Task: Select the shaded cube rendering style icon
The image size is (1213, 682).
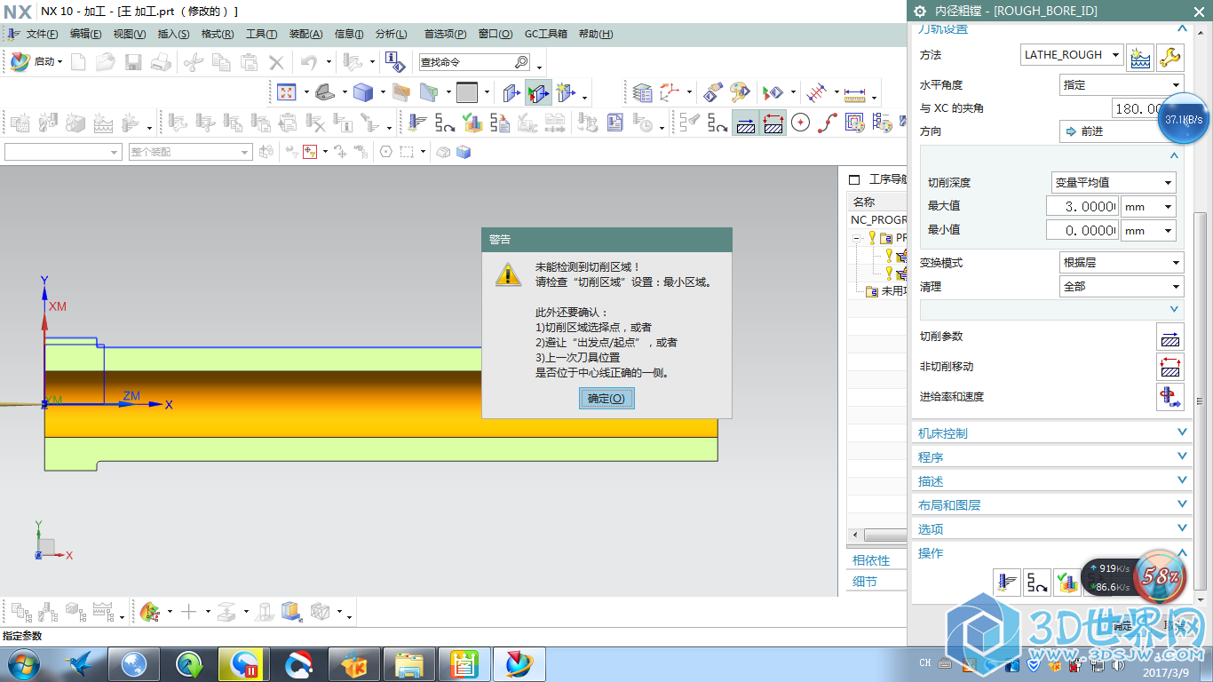Action: click(x=362, y=92)
